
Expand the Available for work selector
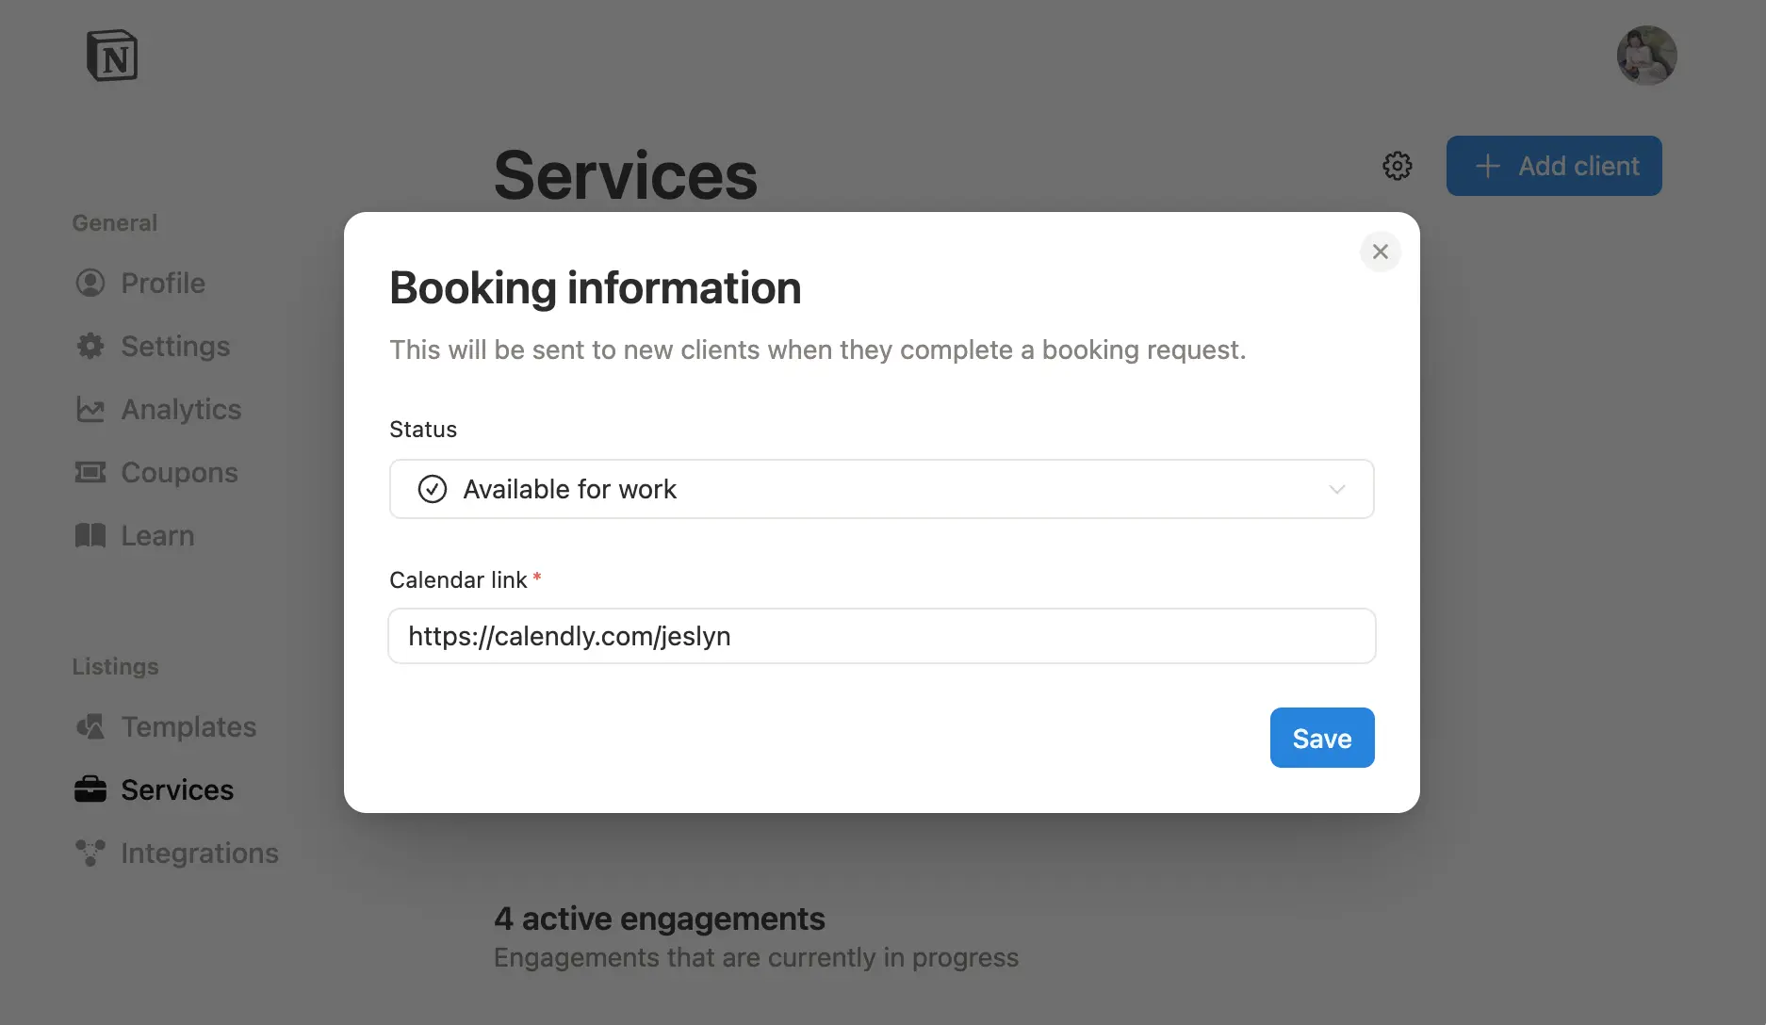881,489
